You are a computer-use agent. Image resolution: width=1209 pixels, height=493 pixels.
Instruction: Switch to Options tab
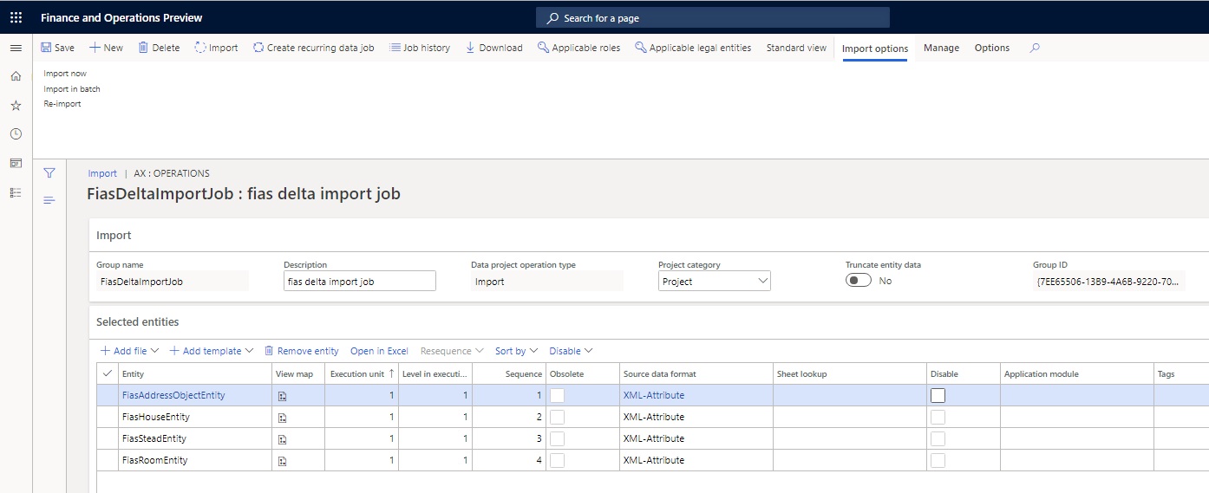click(992, 48)
